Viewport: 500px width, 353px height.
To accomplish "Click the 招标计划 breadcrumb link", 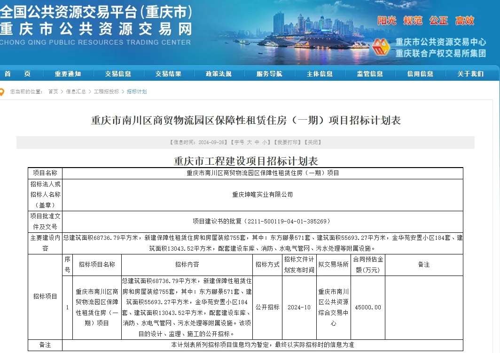I will [x=136, y=92].
